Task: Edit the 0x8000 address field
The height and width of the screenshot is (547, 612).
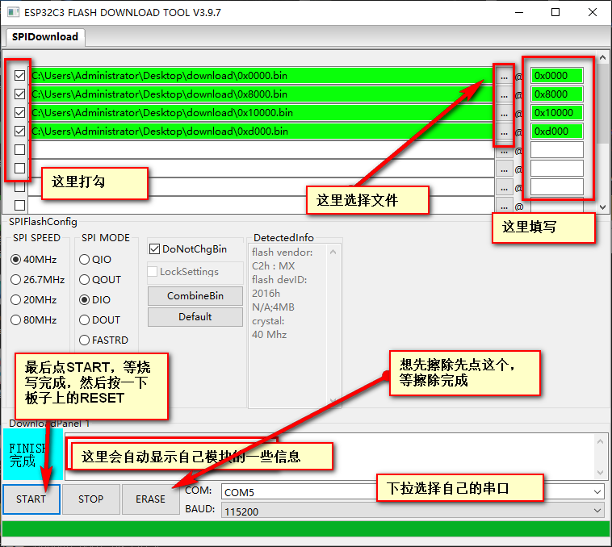Action: [556, 94]
